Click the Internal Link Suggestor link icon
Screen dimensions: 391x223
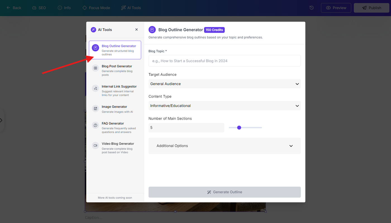[x=96, y=88]
